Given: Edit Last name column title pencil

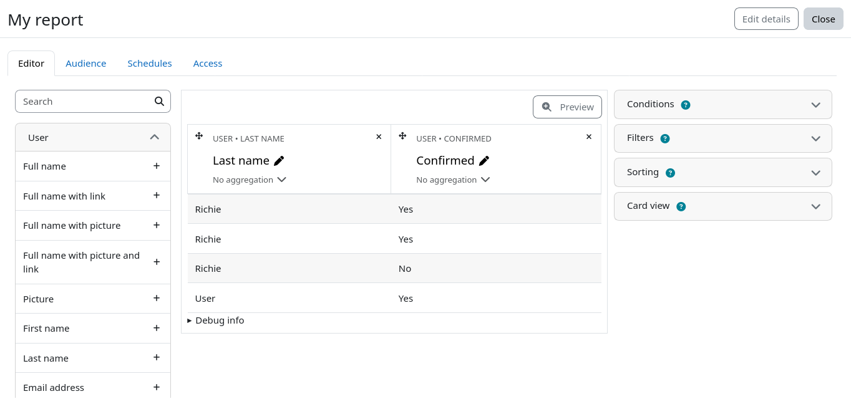Looking at the screenshot, I should (279, 161).
